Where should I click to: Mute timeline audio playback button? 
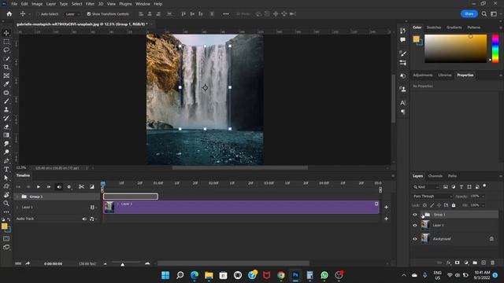click(x=59, y=187)
